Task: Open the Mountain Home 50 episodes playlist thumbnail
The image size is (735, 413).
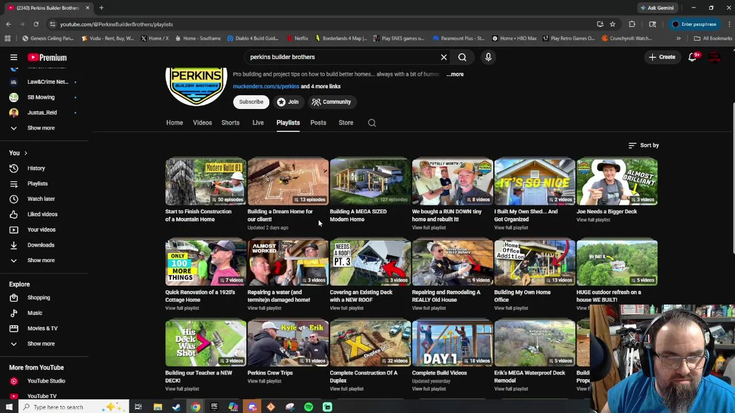Action: point(206,182)
